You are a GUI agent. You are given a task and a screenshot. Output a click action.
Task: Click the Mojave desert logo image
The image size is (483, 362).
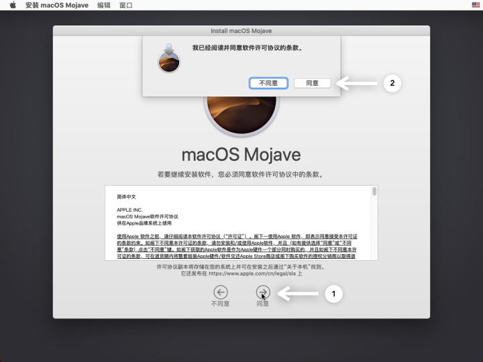tap(241, 115)
